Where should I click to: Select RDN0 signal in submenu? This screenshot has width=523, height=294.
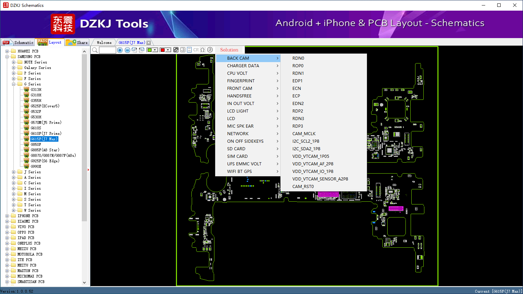[324, 58]
